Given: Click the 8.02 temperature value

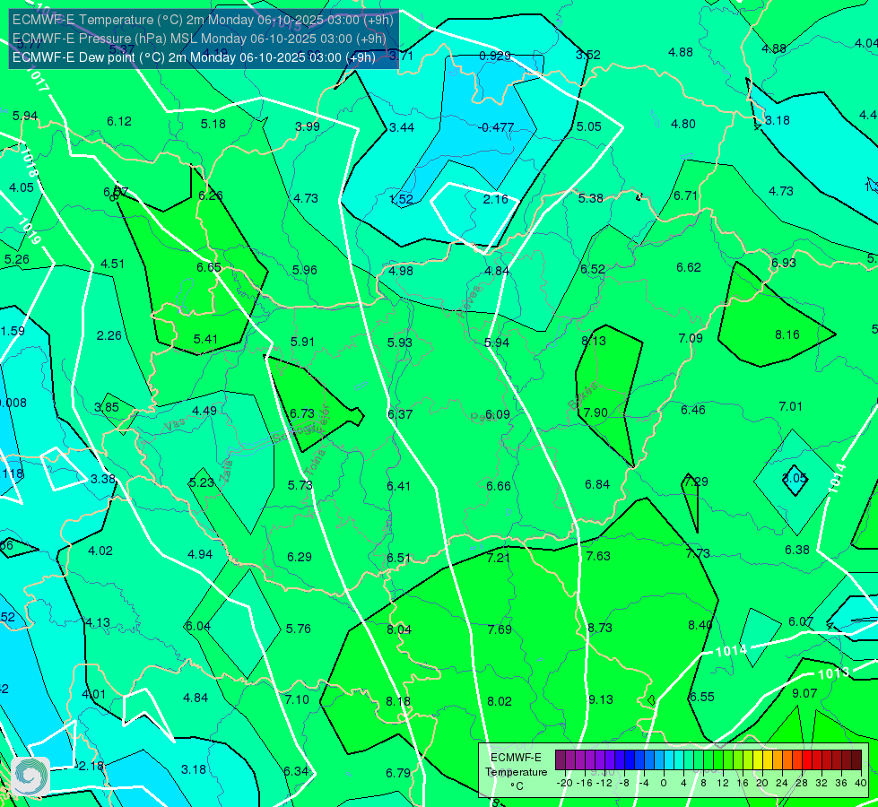Looking at the screenshot, I should (x=500, y=701).
